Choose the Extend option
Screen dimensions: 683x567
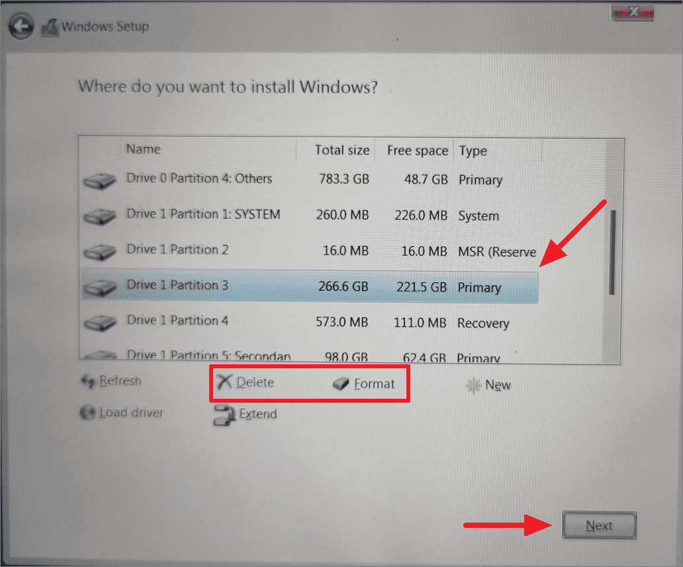tap(246, 415)
